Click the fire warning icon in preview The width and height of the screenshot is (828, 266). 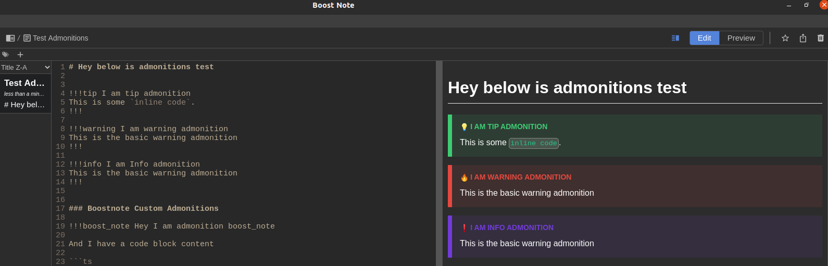click(x=464, y=178)
